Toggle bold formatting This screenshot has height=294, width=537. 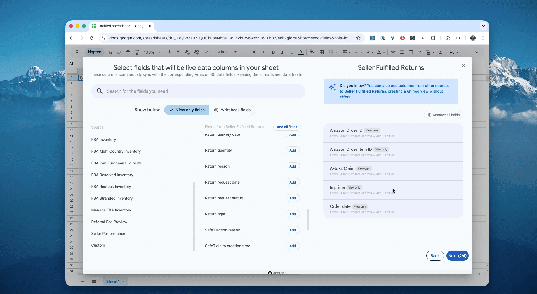273,52
